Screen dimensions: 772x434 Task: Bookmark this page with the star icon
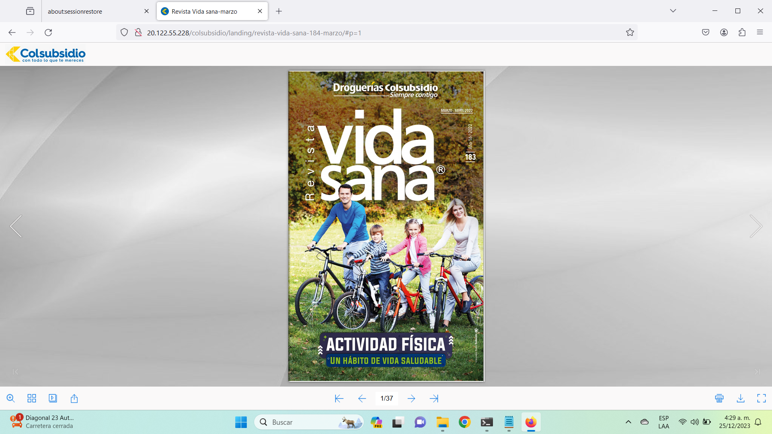(630, 33)
